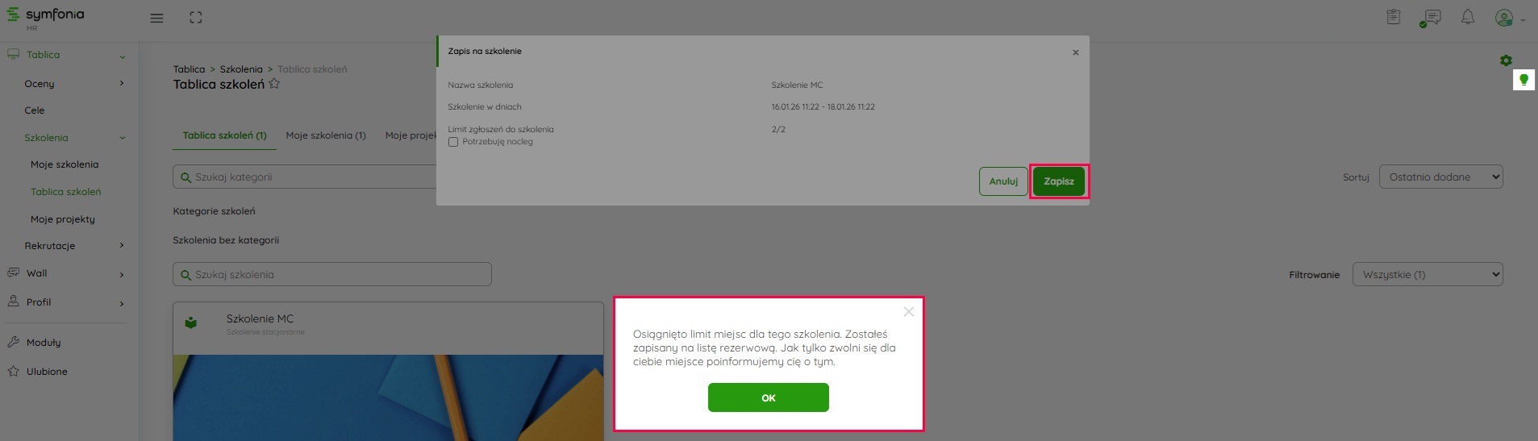1538x441 pixels.
Task: Switch to Moje szkolenia (1) tab
Action: pyautogui.click(x=326, y=135)
